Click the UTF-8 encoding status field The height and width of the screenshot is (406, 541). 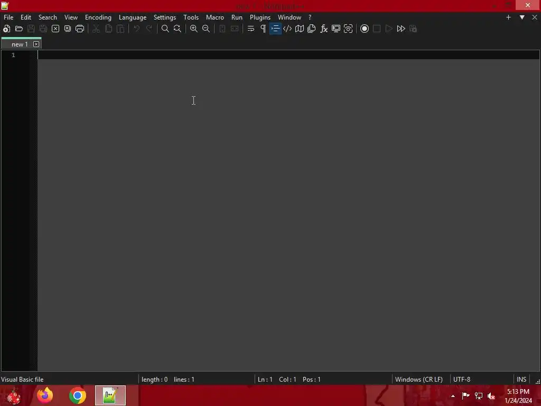(462, 380)
